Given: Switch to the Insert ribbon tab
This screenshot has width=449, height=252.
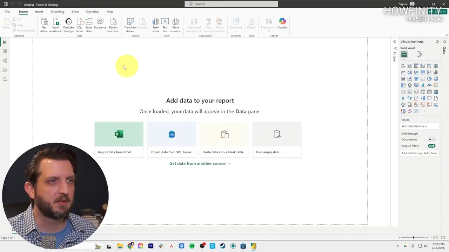Looking at the screenshot, I should (x=39, y=12).
